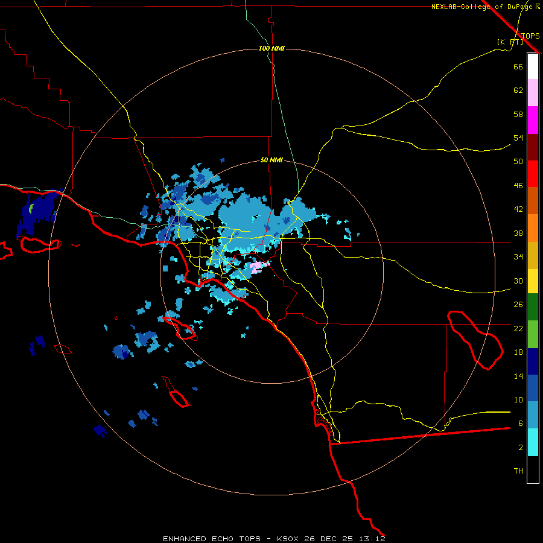Click the dark green legend swatch

[533, 307]
